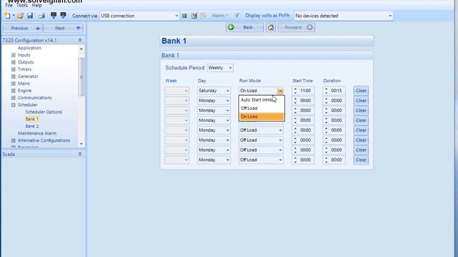The height and width of the screenshot is (257, 458).
Task: Select Scheduler Options tree item
Action: coord(44,112)
